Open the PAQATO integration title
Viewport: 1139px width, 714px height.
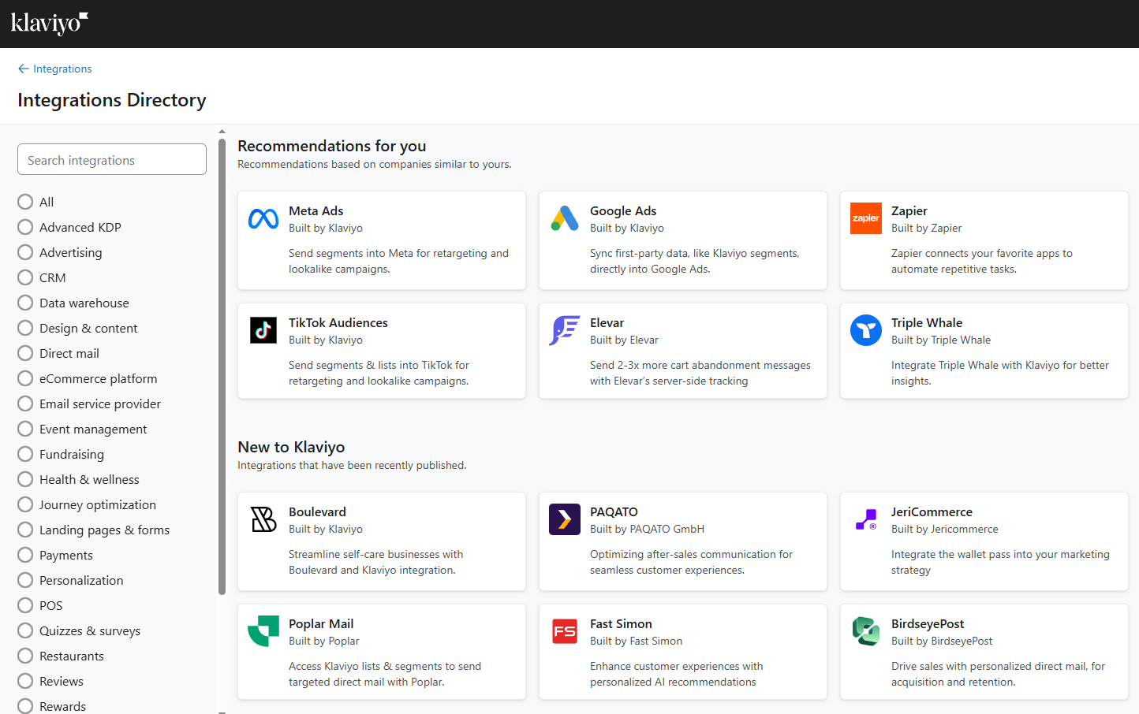(614, 511)
